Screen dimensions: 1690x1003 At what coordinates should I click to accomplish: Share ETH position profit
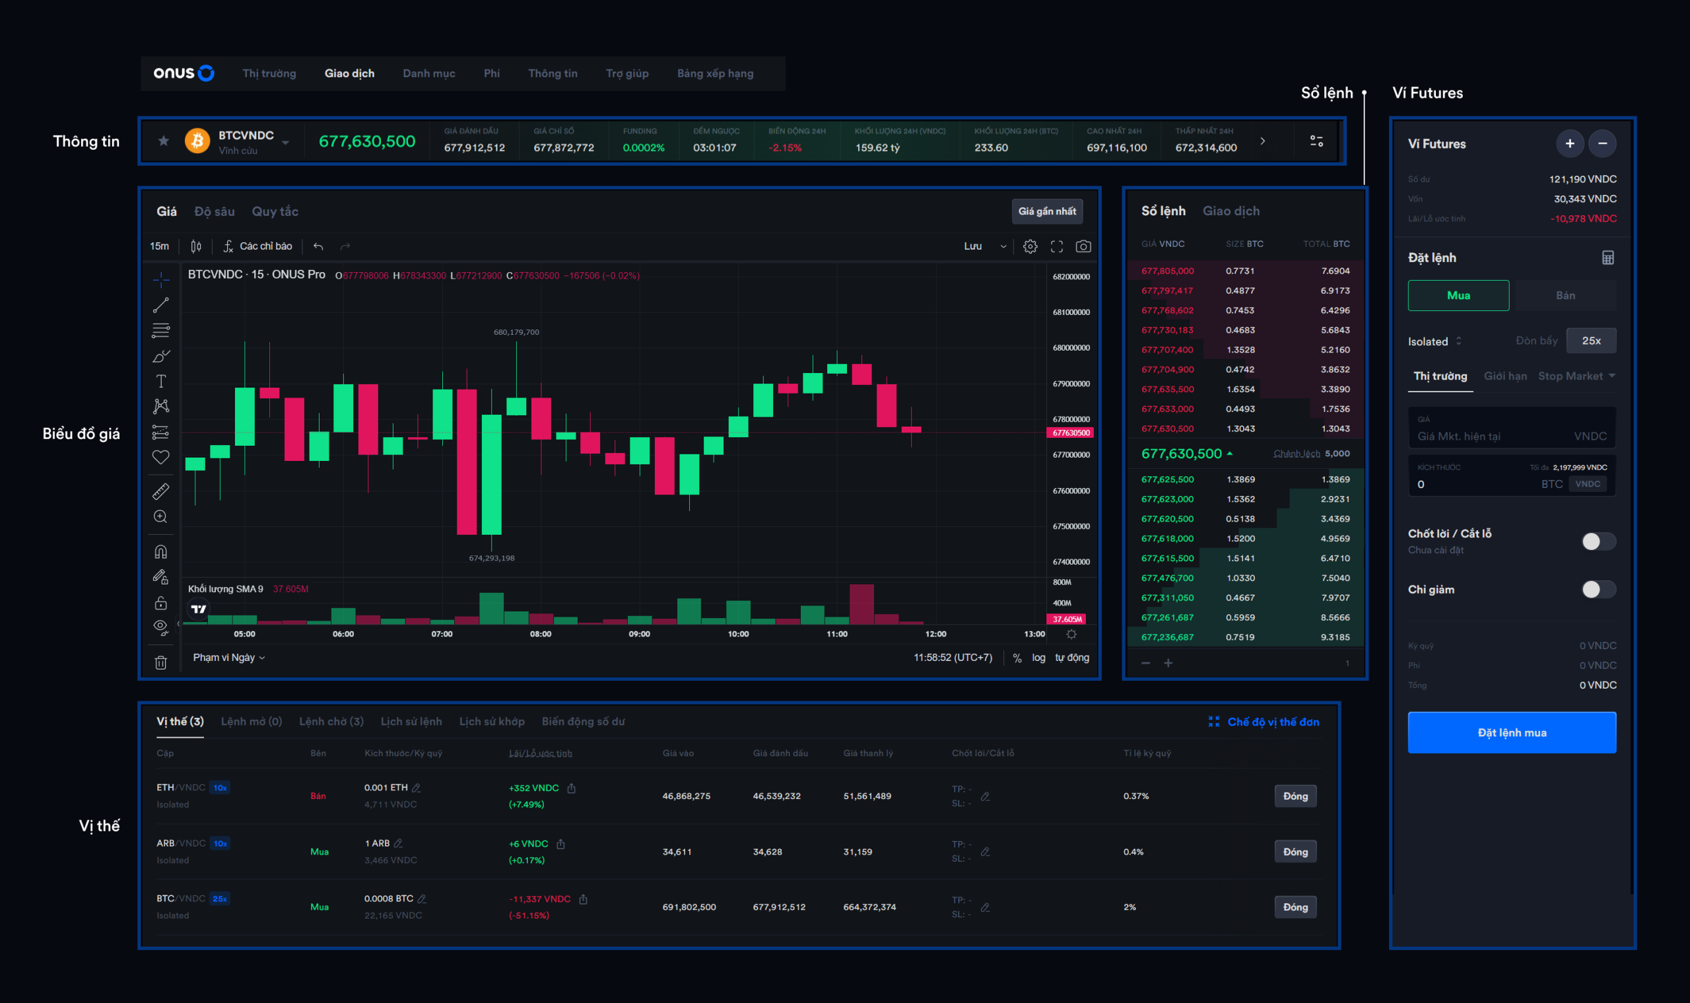click(x=572, y=788)
